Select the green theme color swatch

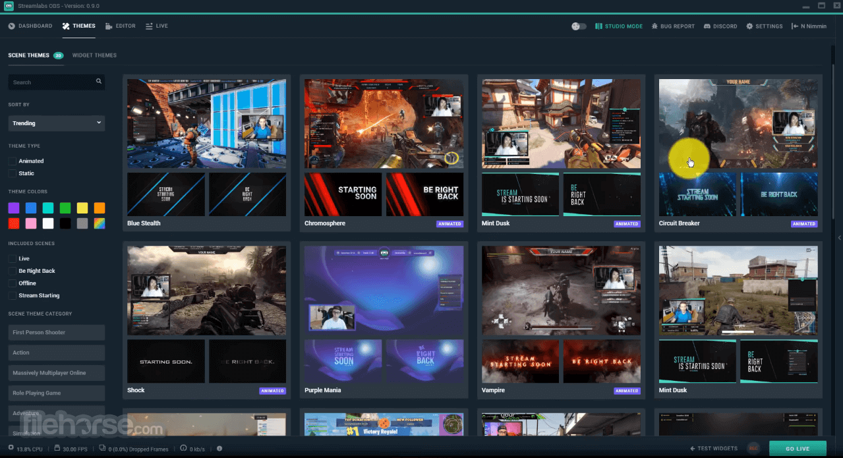coord(65,208)
